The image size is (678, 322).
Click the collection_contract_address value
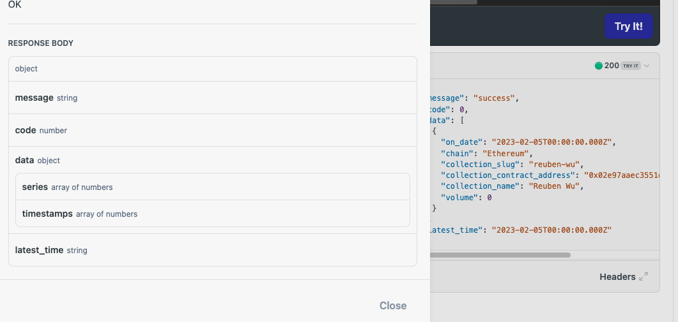click(621, 176)
